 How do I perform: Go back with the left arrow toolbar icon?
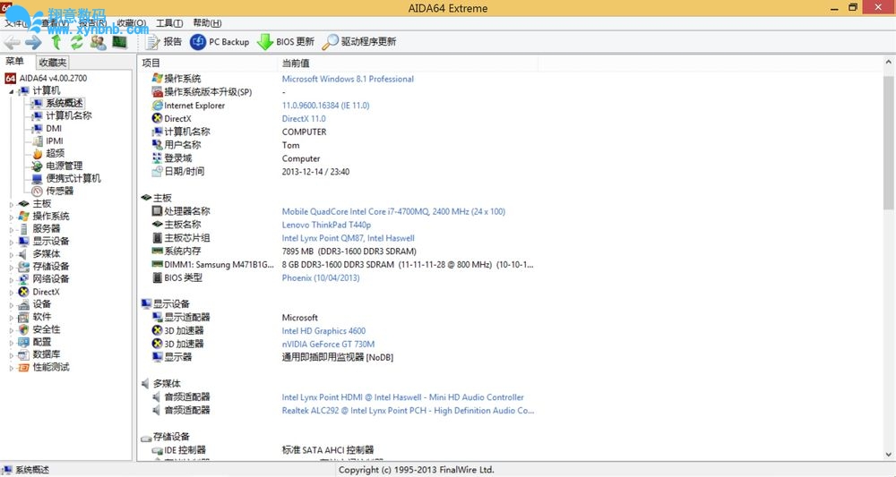pyautogui.click(x=12, y=42)
